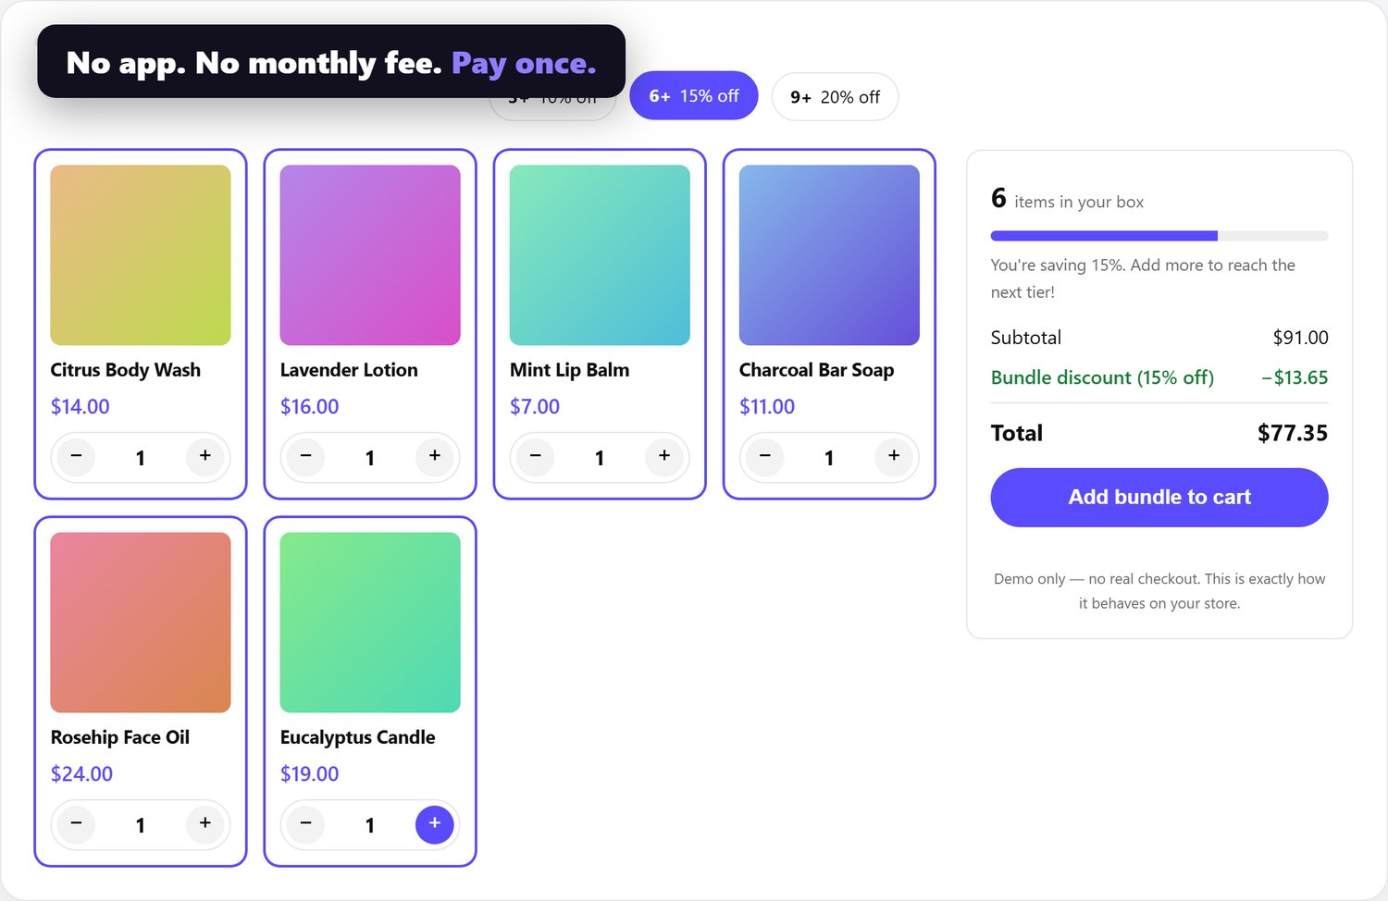Open the Lavender Lotion product thumbnail

pos(370,255)
